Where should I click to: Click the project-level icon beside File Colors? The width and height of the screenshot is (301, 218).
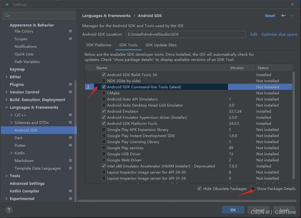tap(70, 31)
